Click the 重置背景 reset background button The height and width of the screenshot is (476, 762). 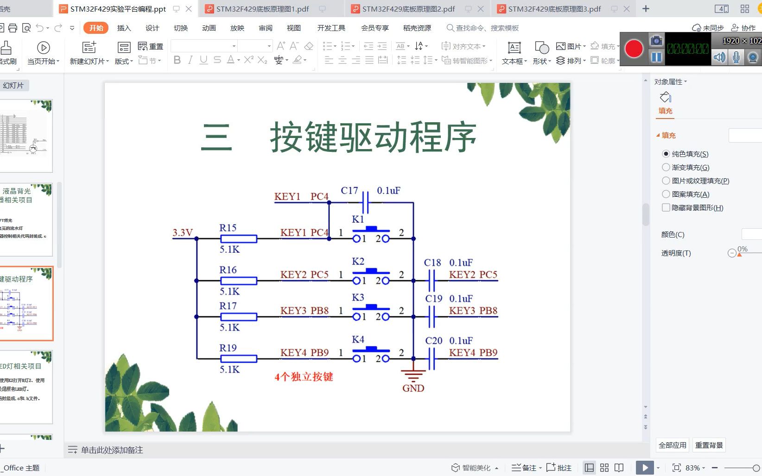coord(709,445)
